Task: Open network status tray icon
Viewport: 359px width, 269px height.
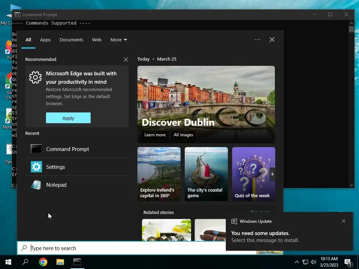Action: tap(305, 262)
